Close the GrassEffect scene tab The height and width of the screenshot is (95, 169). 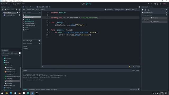pyautogui.click(x=47, y=7)
